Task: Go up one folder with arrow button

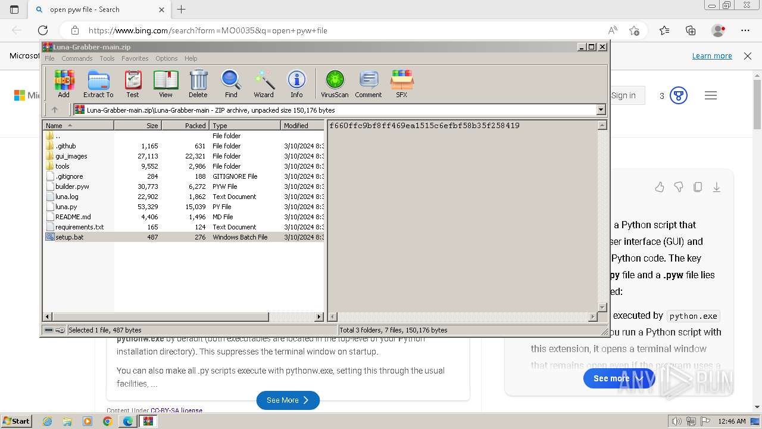Action: (55, 110)
